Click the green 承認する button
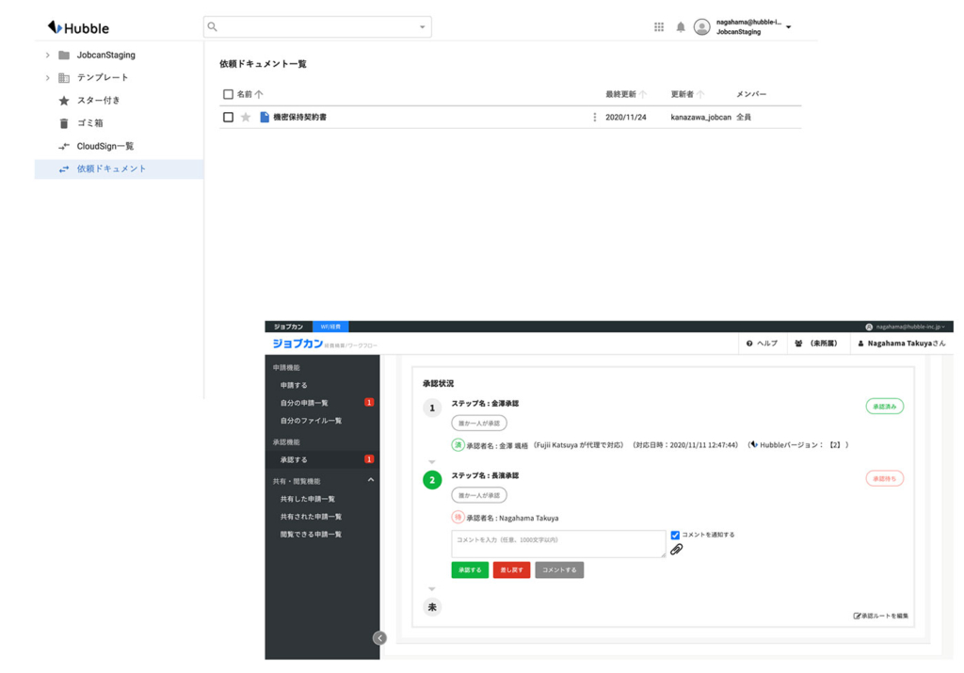The height and width of the screenshot is (673, 964). 470,570
